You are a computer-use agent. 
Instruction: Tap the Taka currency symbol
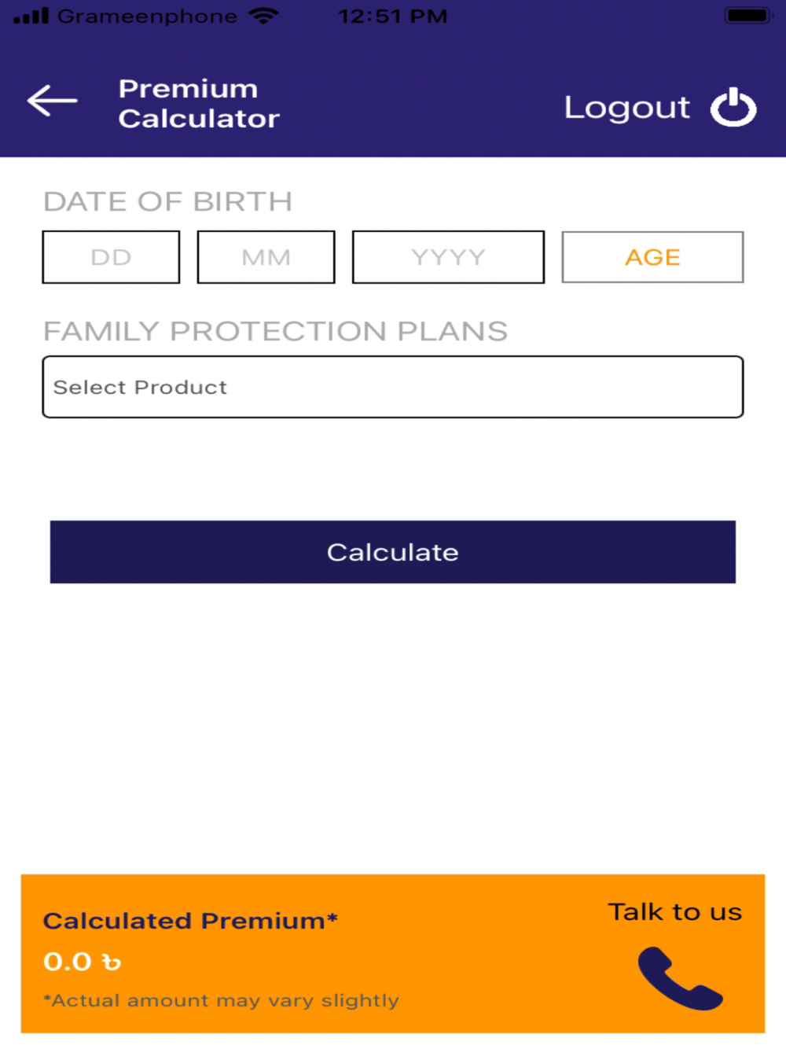pos(112,963)
